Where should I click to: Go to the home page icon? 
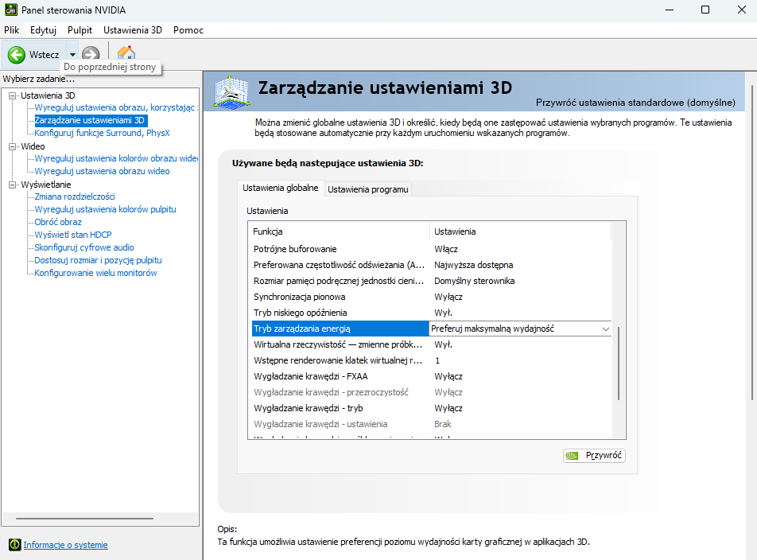(x=126, y=53)
